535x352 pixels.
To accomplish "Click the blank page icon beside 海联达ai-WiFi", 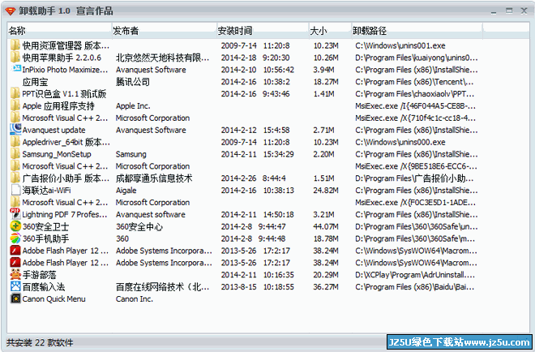I will [x=15, y=190].
